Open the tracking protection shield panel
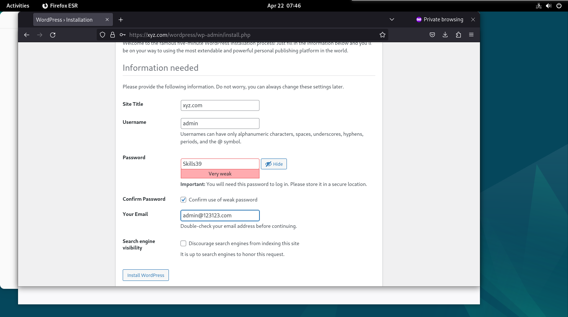This screenshot has height=317, width=568. [102, 35]
